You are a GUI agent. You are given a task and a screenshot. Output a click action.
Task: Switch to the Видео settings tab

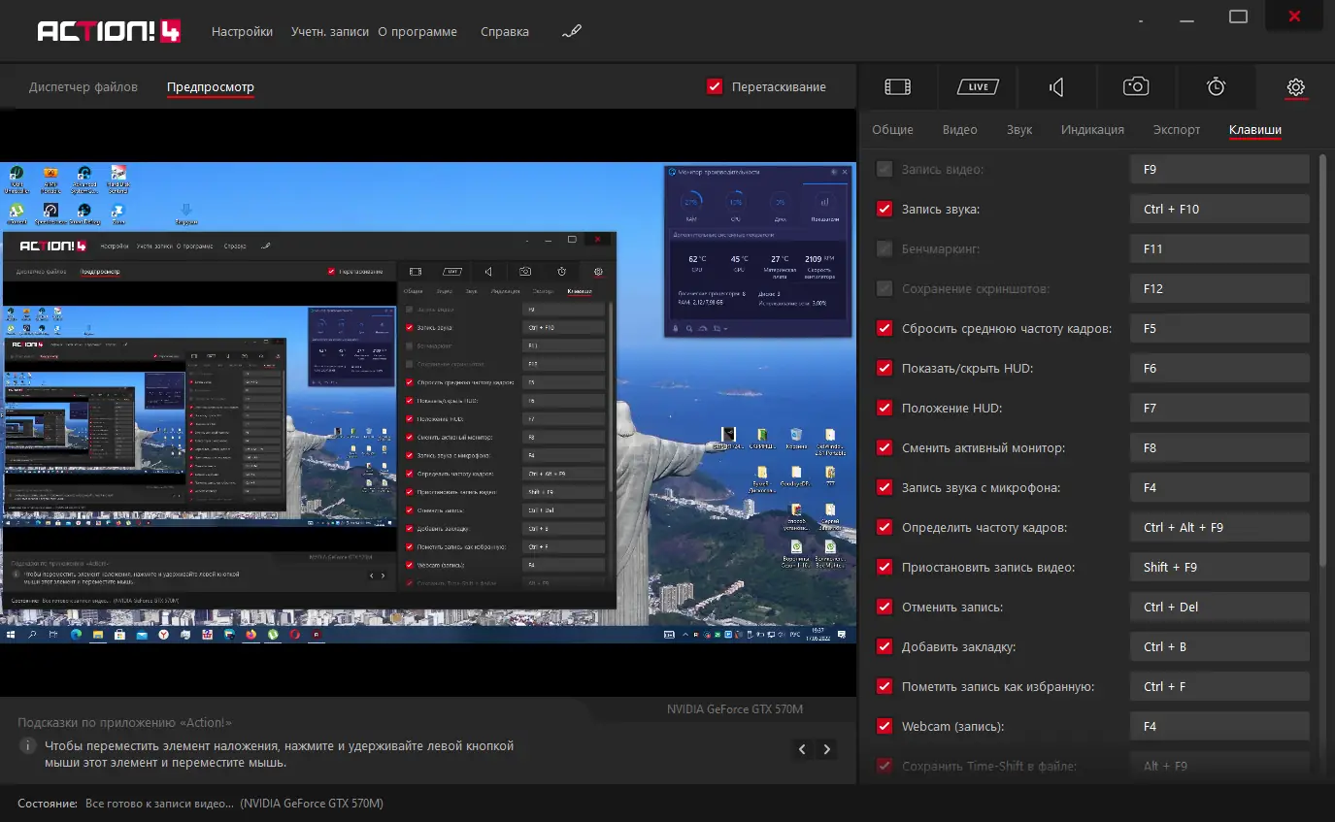coord(959,130)
